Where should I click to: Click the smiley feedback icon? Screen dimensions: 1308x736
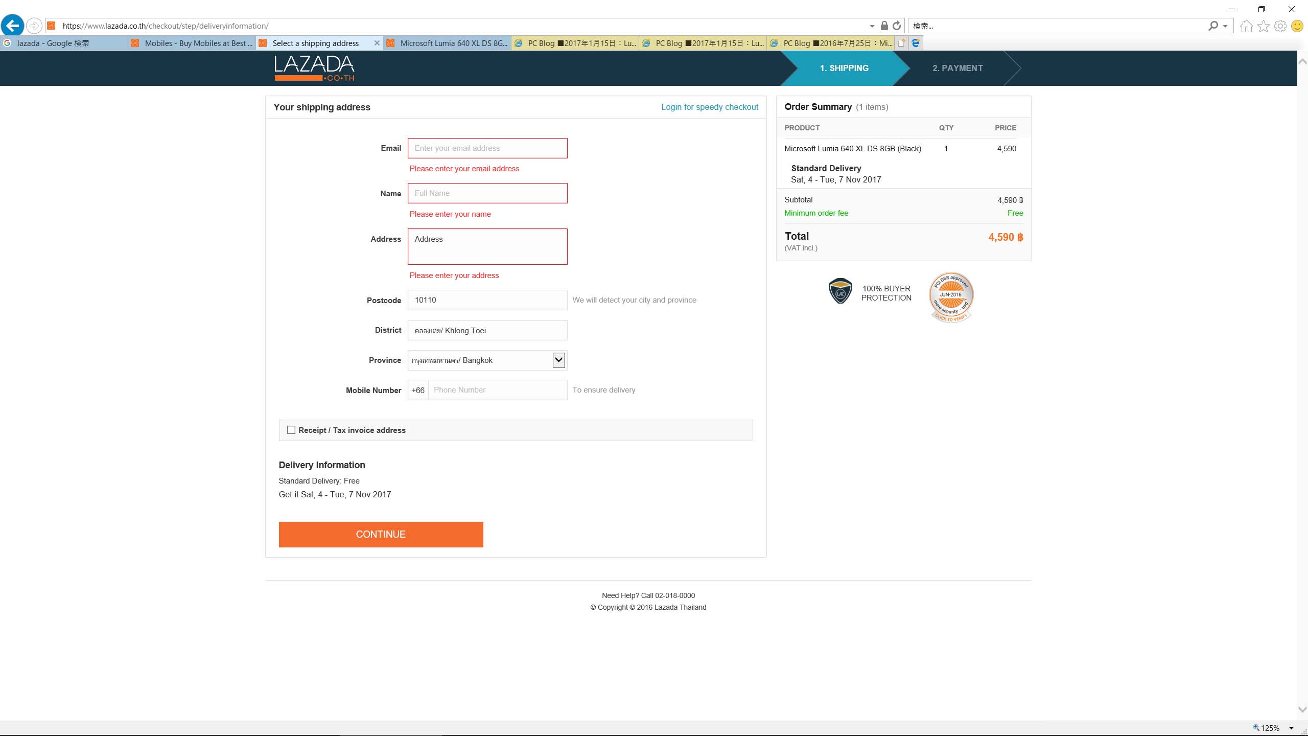[1297, 26]
